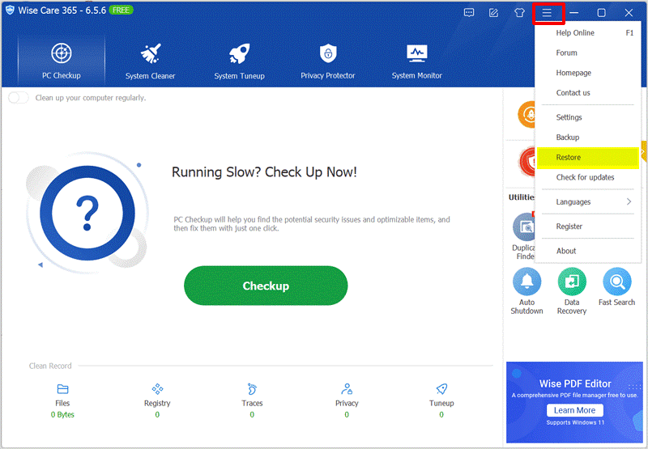Viewport: 648px width, 449px height.
Task: Click the FREE version badge
Action: click(121, 10)
